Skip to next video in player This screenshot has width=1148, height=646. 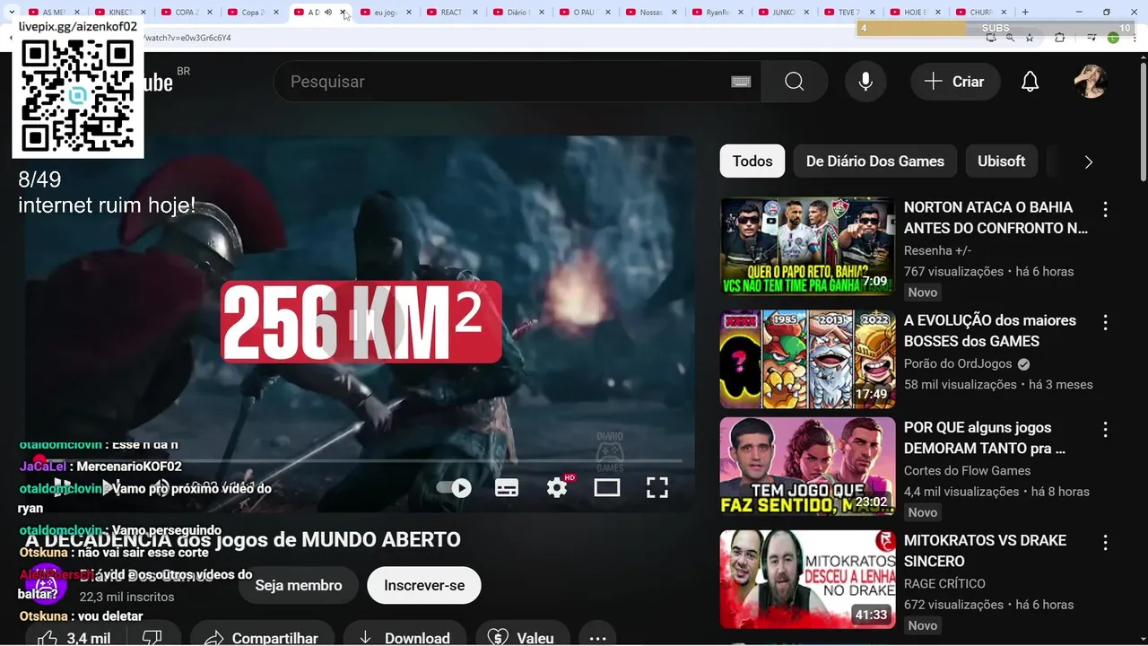[x=110, y=487]
